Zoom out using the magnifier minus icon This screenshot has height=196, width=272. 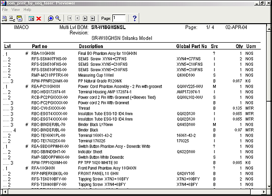click(58, 18)
